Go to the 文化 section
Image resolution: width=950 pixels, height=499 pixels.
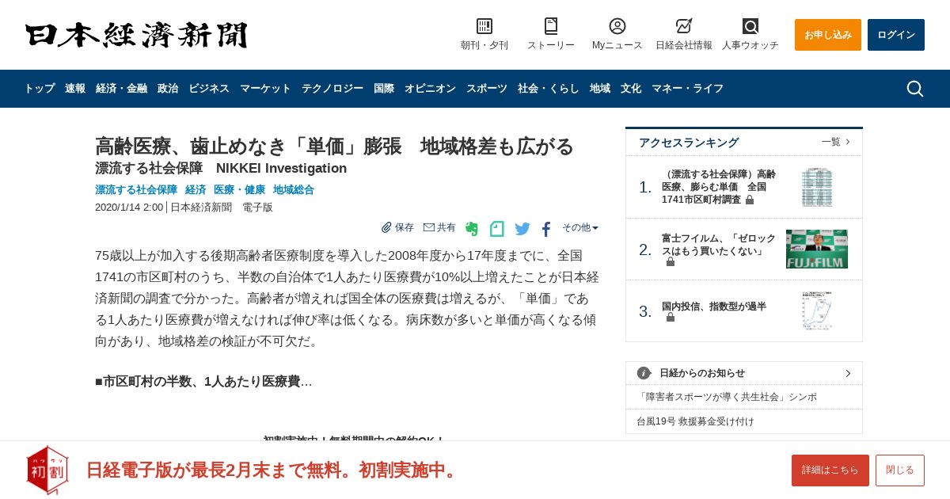click(631, 89)
